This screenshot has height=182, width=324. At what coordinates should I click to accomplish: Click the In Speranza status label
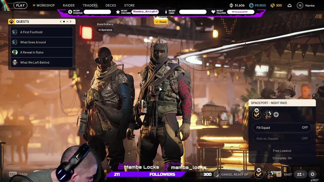[x=105, y=30]
